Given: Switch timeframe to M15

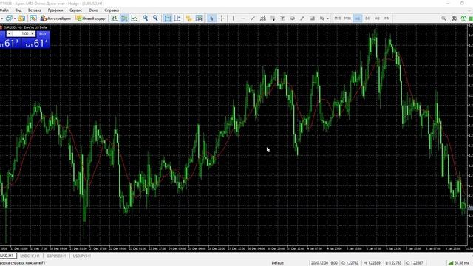Looking at the screenshot, I should 338,18.
